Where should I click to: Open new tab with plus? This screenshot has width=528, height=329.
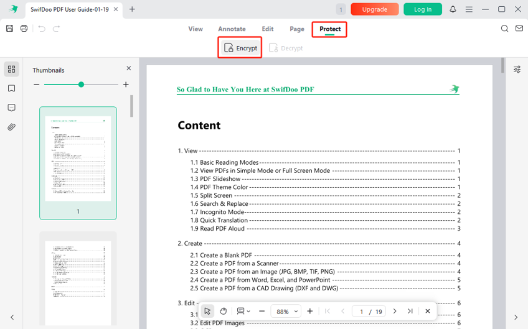point(132,9)
